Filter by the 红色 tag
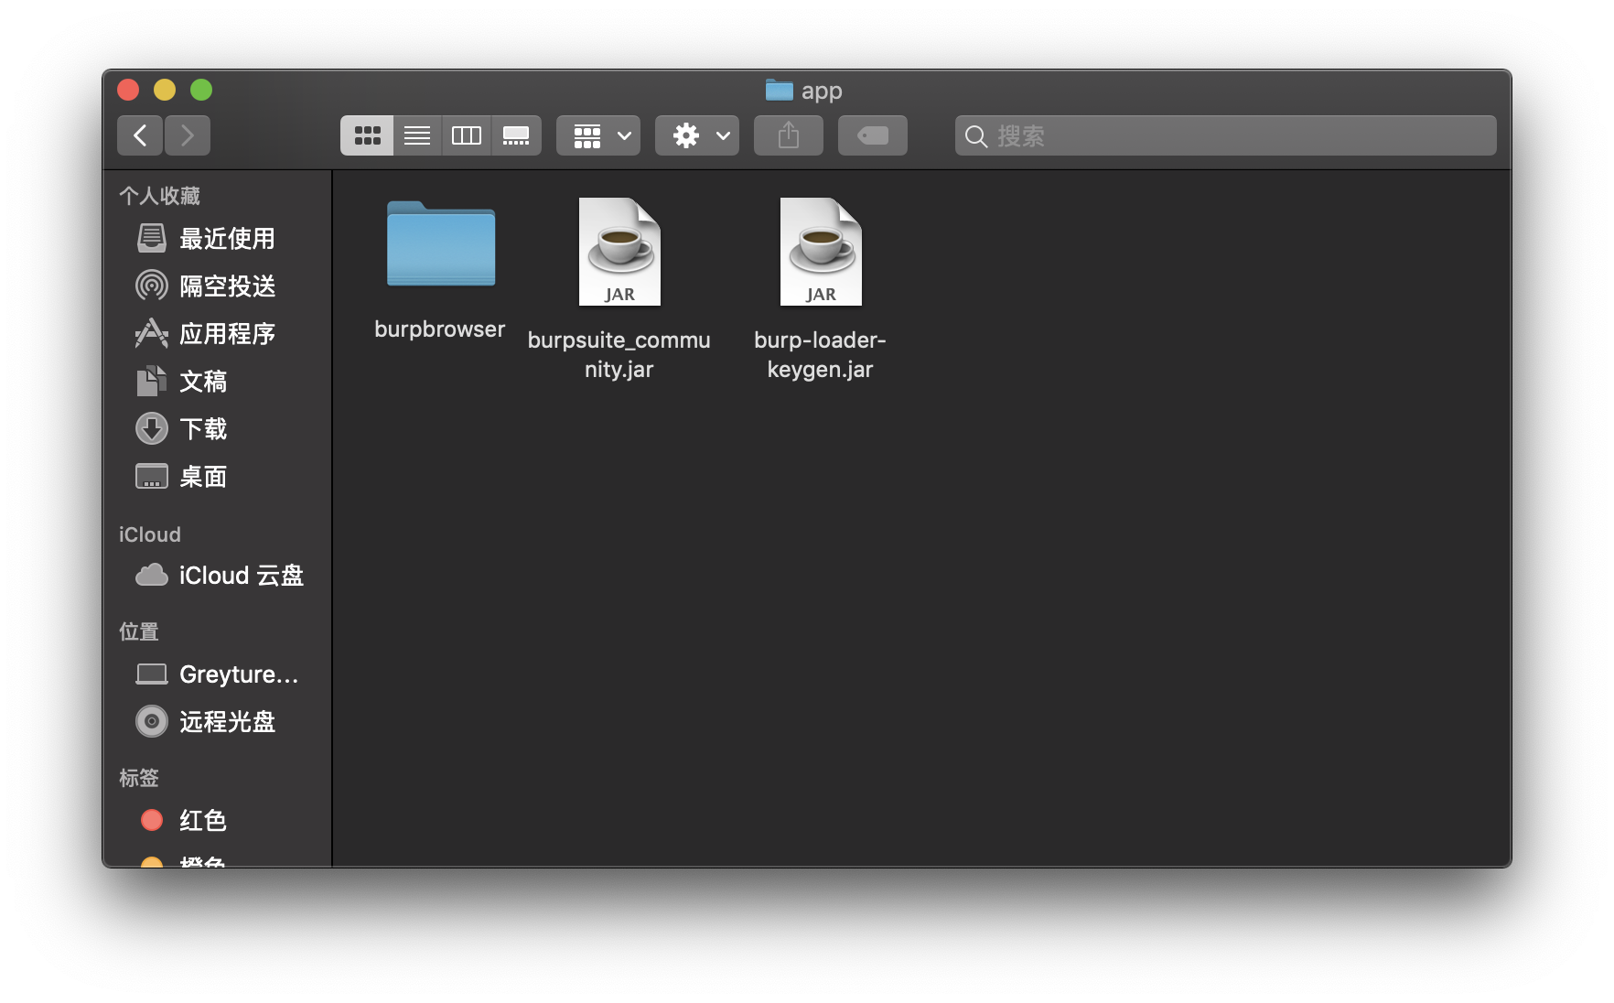The height and width of the screenshot is (1003, 1614). 217,821
